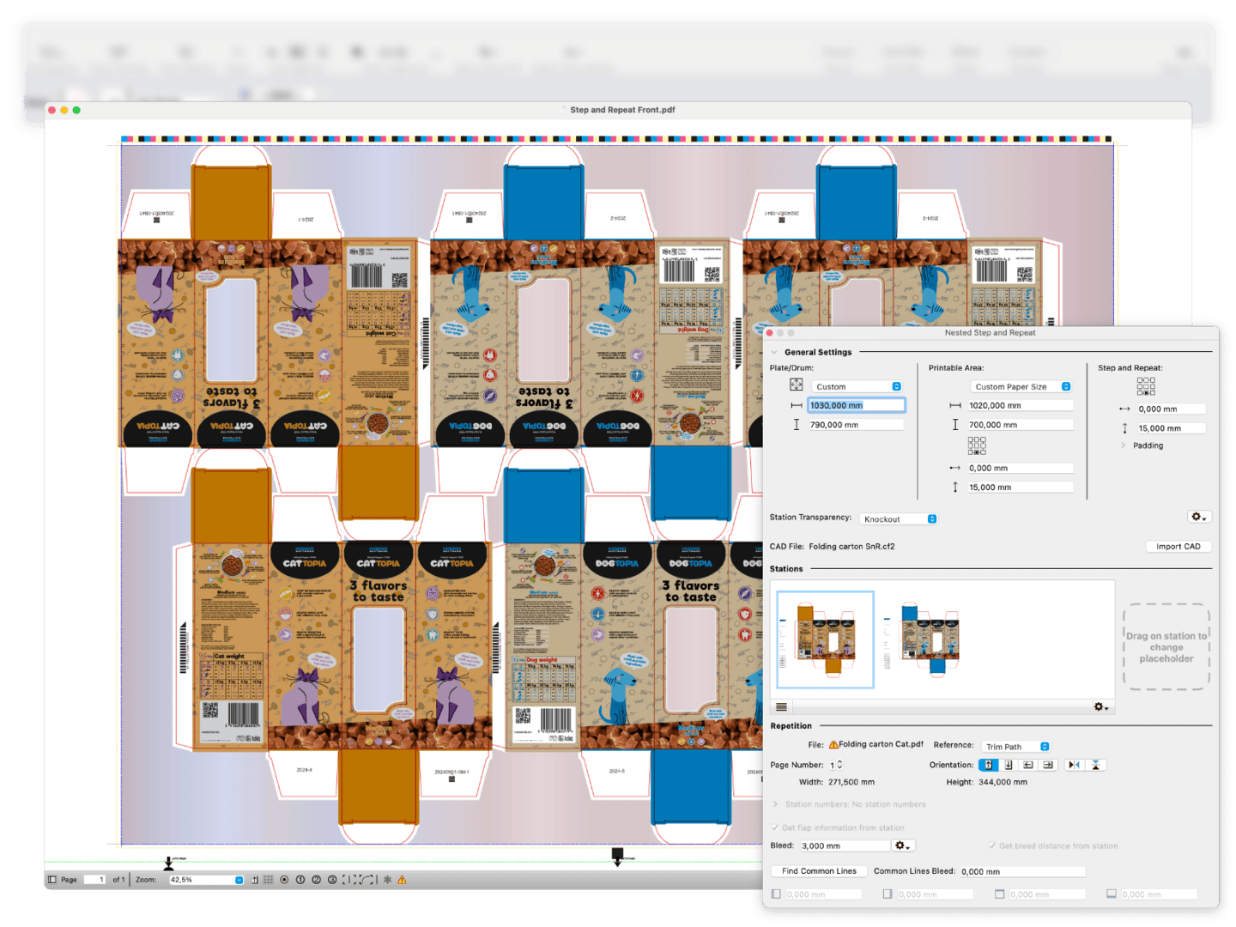
Task: Click the target circle icon in status bar
Action: click(x=284, y=880)
